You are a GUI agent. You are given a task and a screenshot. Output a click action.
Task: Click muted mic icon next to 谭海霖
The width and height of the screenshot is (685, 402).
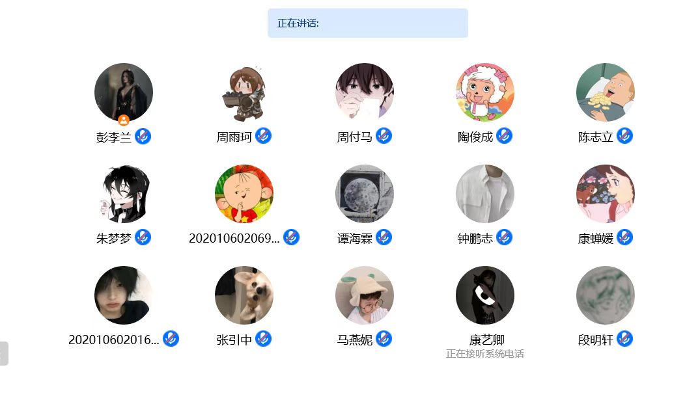[x=384, y=237]
